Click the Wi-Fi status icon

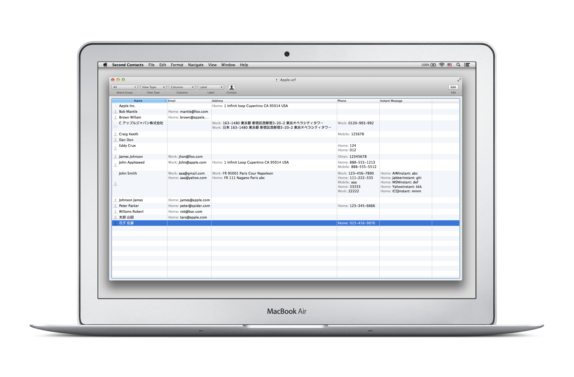click(442, 65)
